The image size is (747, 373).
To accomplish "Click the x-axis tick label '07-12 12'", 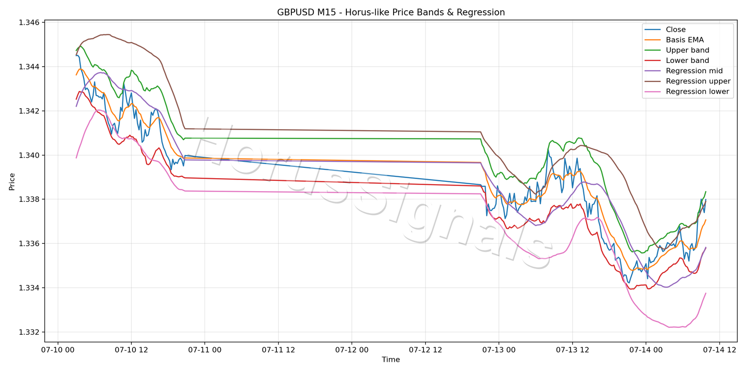I will pyautogui.click(x=425, y=350).
